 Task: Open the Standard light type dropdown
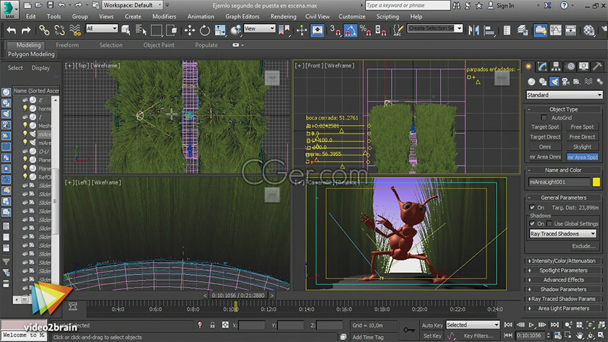(x=564, y=95)
